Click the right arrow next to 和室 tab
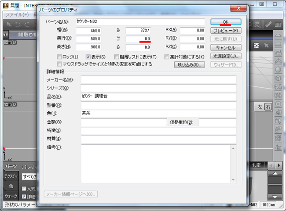 [x=279, y=165]
